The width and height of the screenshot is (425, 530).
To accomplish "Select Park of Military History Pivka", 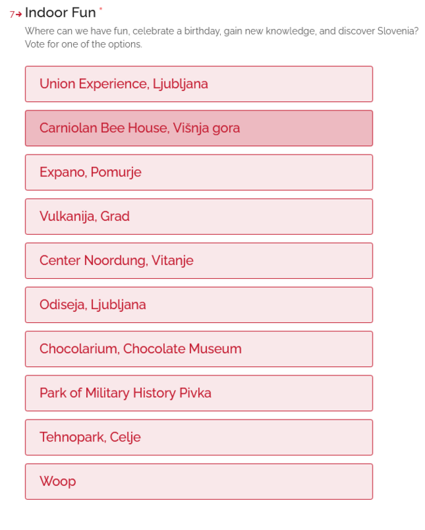I will click(x=199, y=393).
